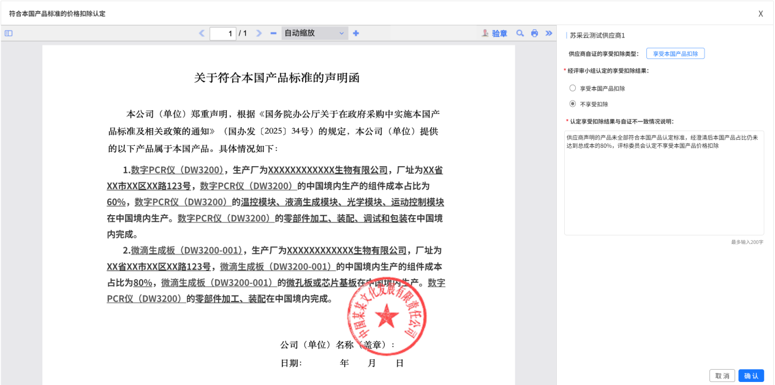
Task: Expand more tools double-chevron icon
Action: point(548,33)
